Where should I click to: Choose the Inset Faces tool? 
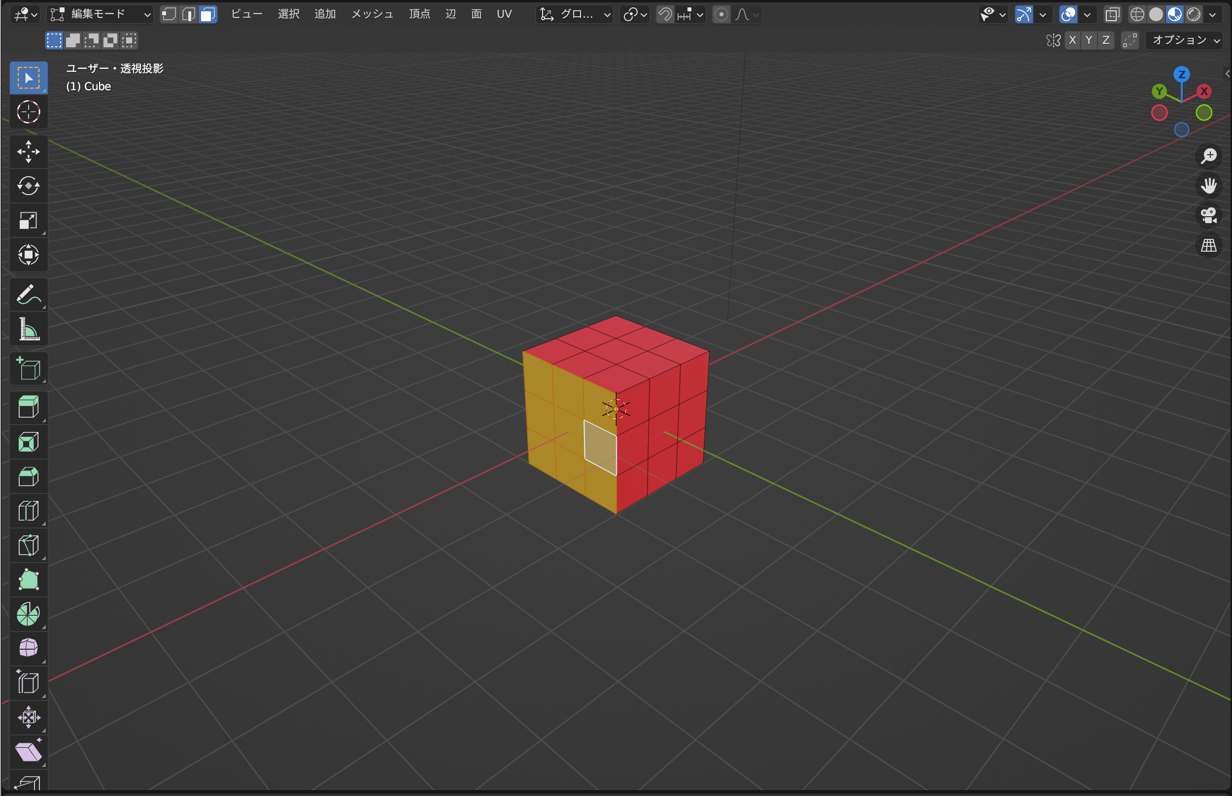[29, 442]
